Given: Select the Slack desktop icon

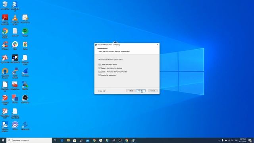Looking at the screenshot, I should [15, 46].
